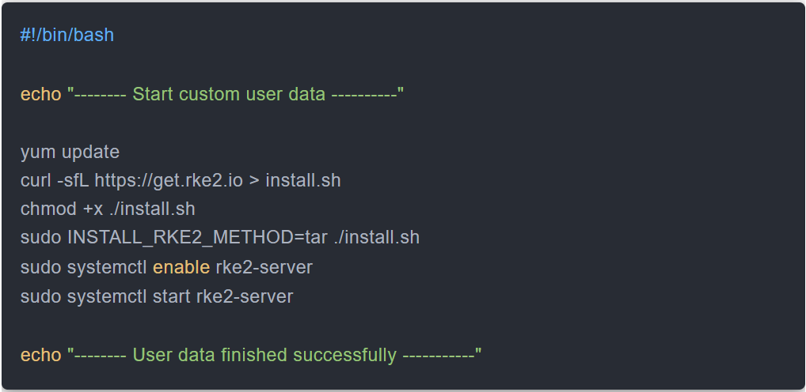This screenshot has height=392, width=806.
Task: Click the word start after systemctl
Action: pyautogui.click(x=171, y=296)
